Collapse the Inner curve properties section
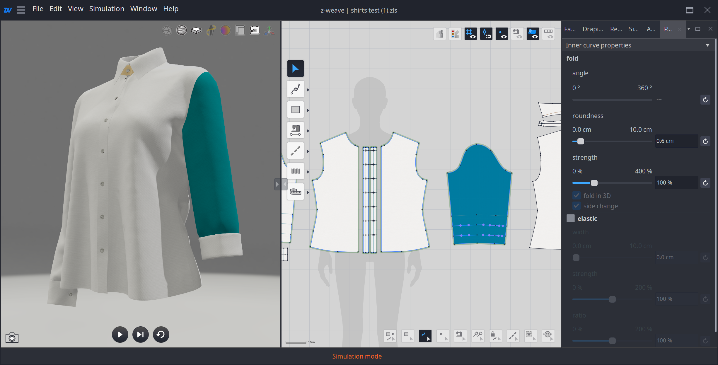Image resolution: width=718 pixels, height=365 pixels. pyautogui.click(x=707, y=45)
